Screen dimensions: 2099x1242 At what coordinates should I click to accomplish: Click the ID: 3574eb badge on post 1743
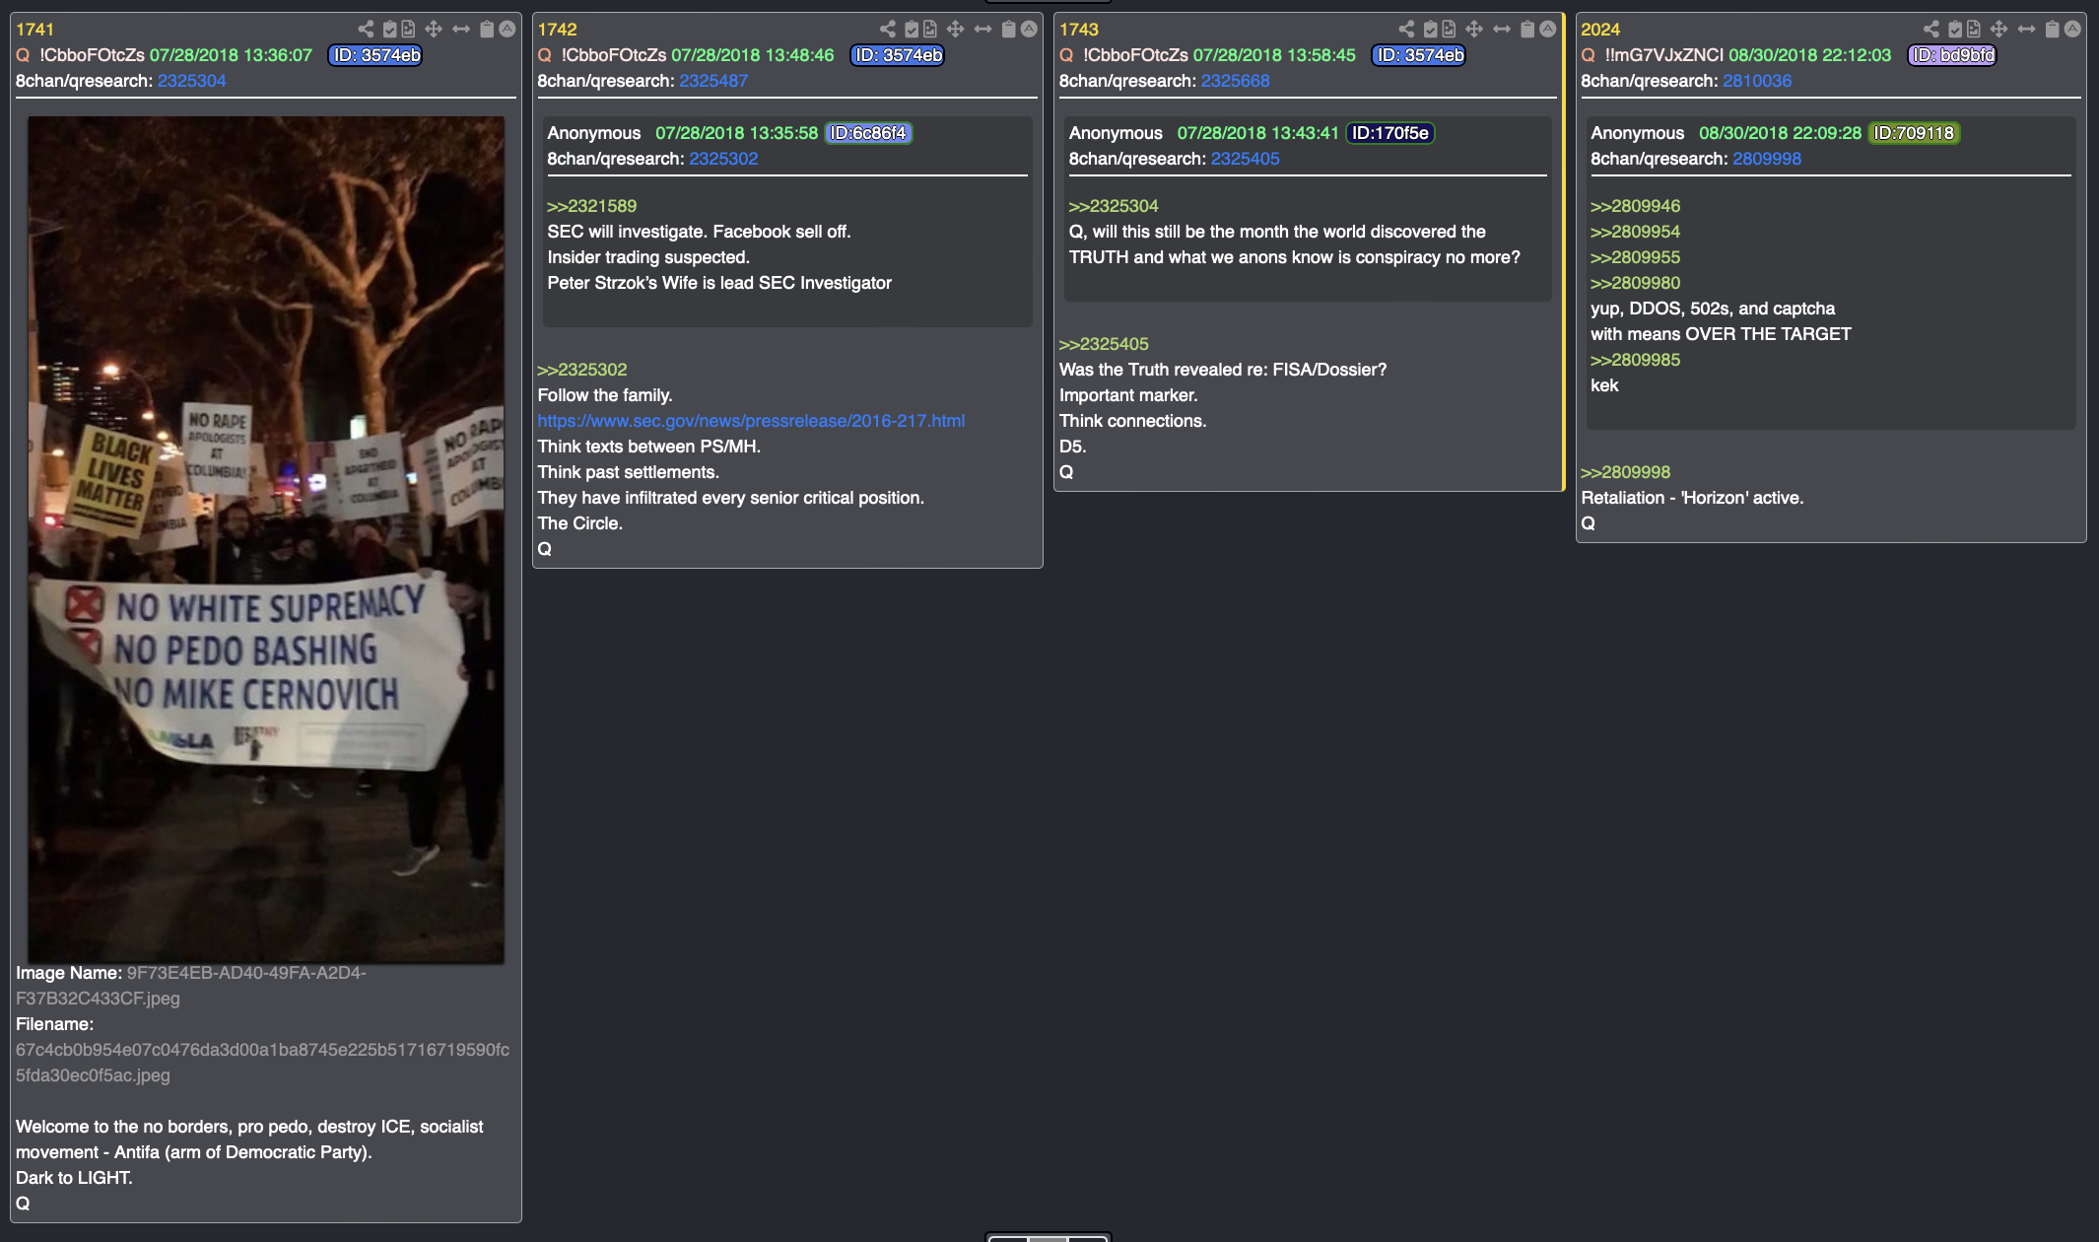pyautogui.click(x=1420, y=55)
